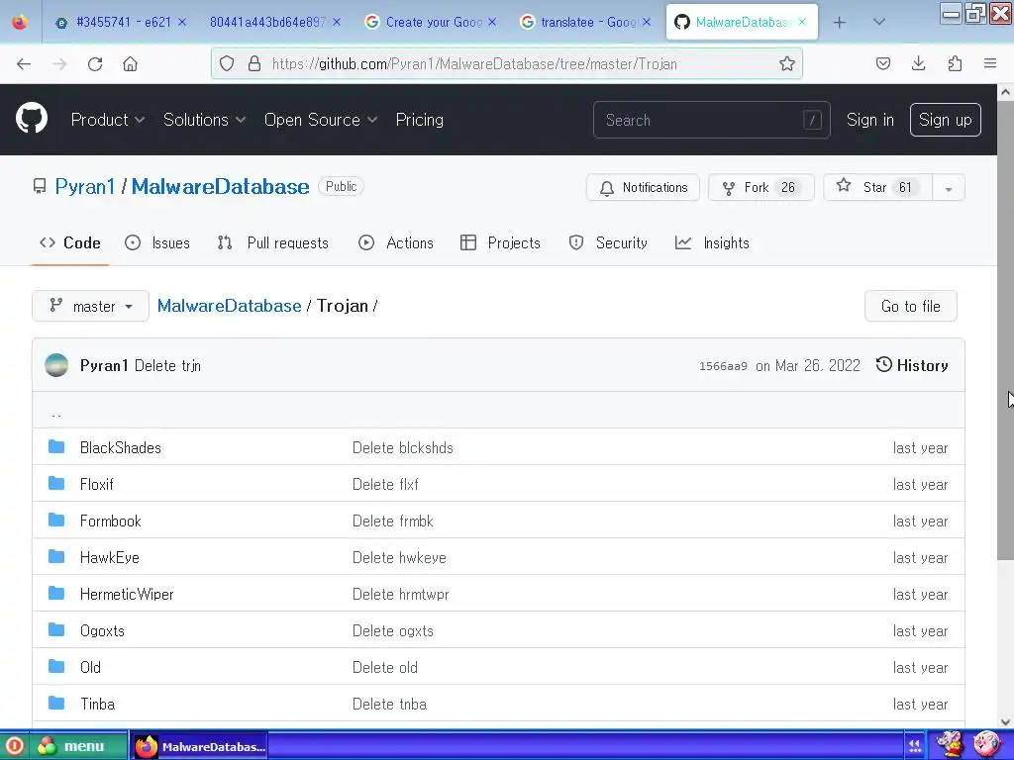Click the first cartoon tray icon
Image resolution: width=1014 pixels, height=760 pixels.
coord(950,744)
